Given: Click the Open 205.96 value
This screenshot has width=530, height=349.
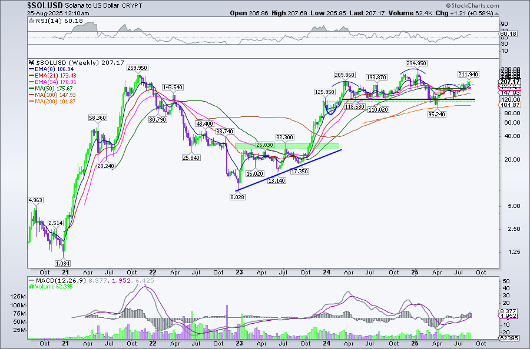Looking at the screenshot, I should coord(249,13).
